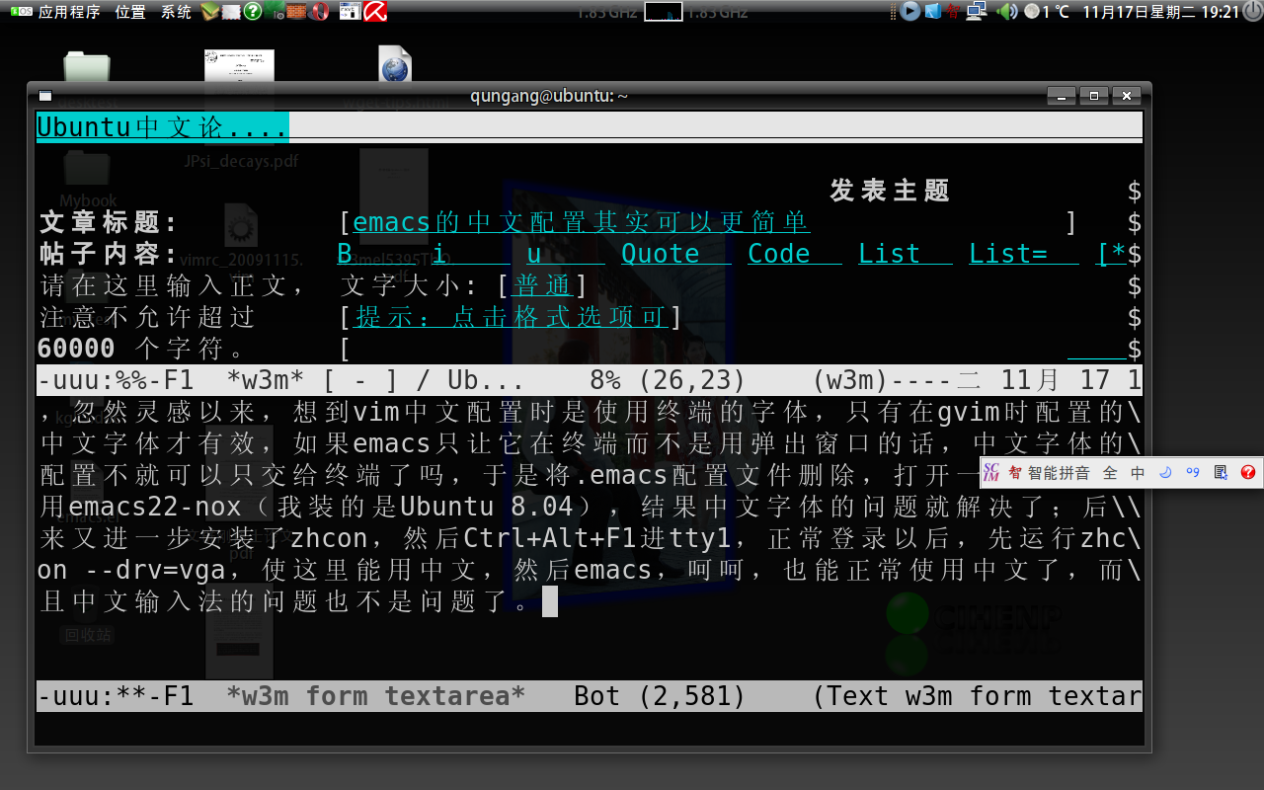The image size is (1264, 790).
Task: Toggle full-width letter mode 全
Action: [x=1110, y=473]
